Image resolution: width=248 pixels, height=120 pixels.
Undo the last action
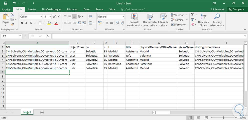pos(15,3)
